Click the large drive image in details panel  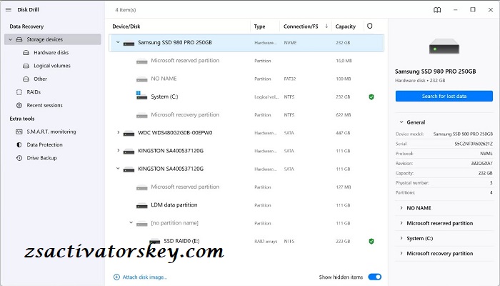coord(444,46)
